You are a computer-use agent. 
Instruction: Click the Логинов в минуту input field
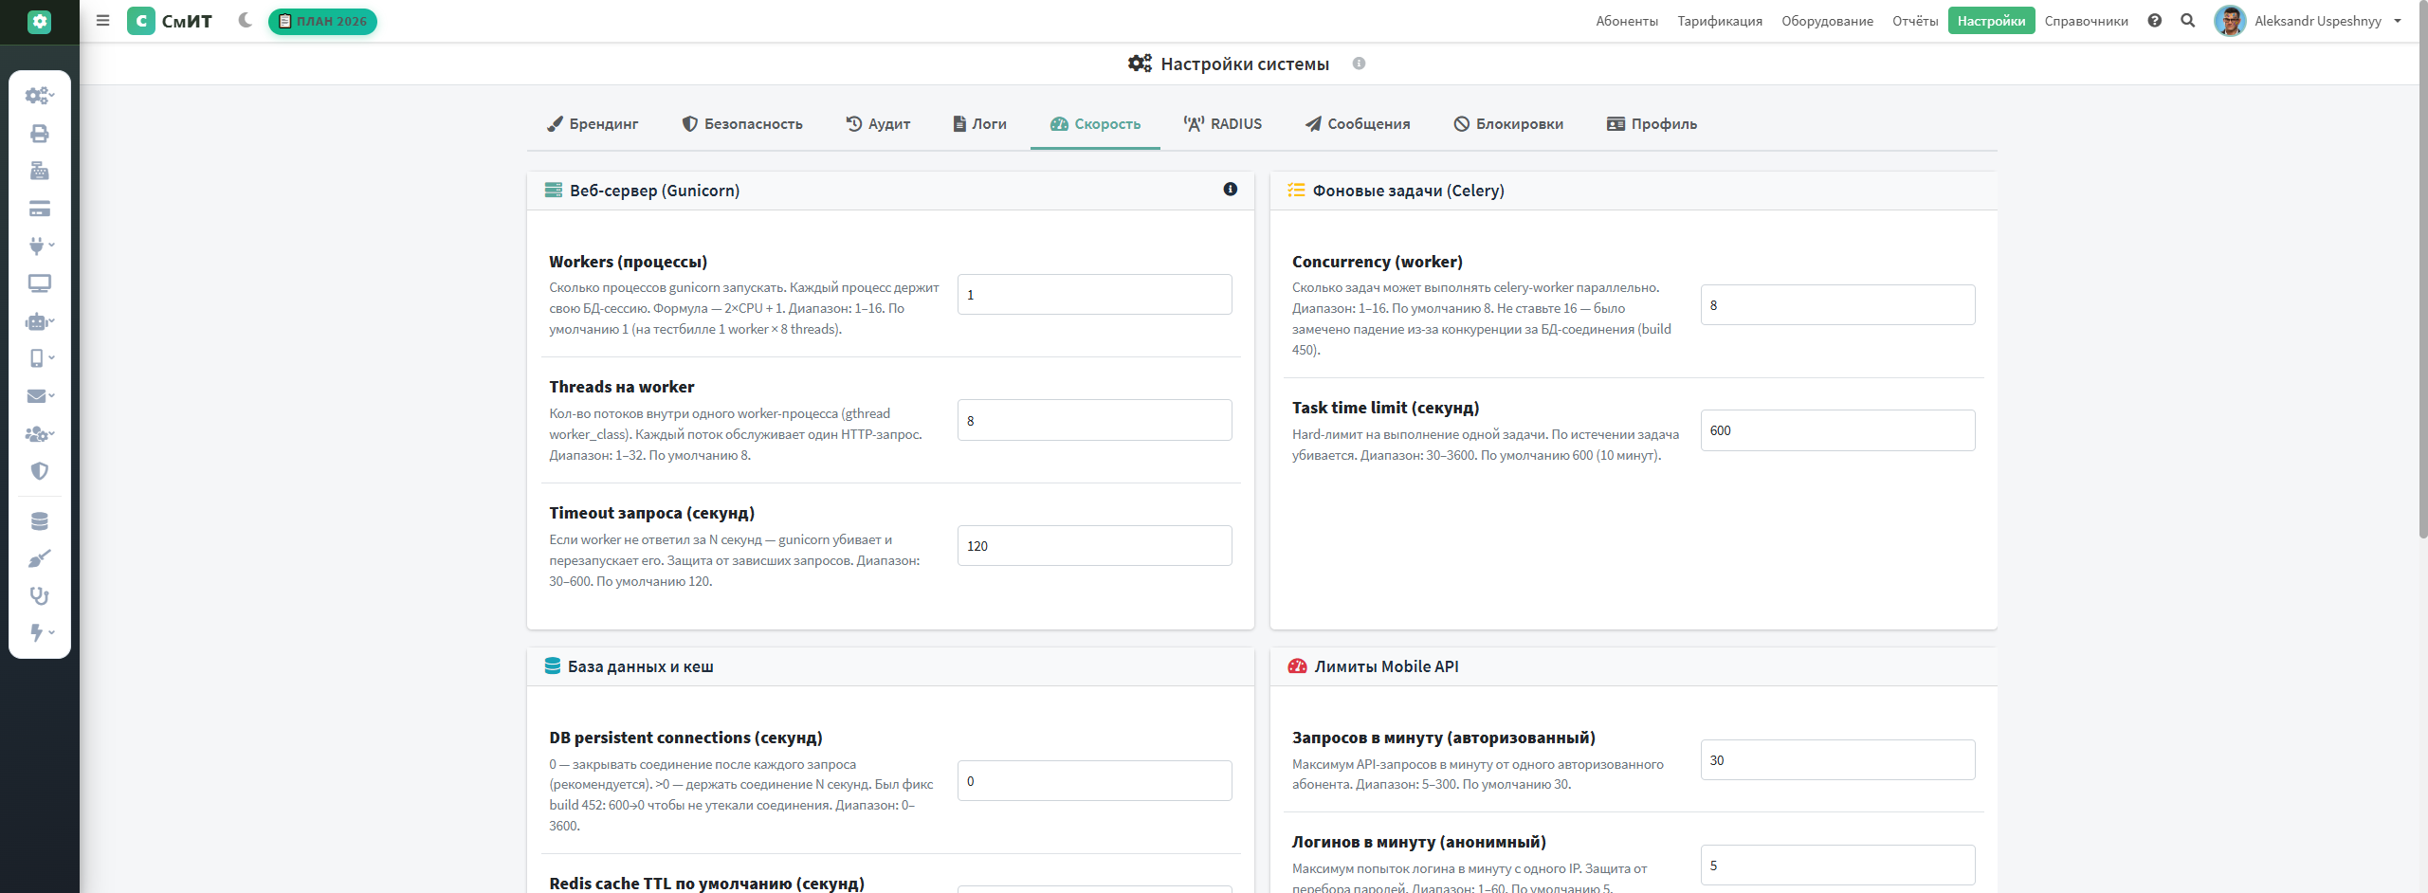click(x=1837, y=866)
